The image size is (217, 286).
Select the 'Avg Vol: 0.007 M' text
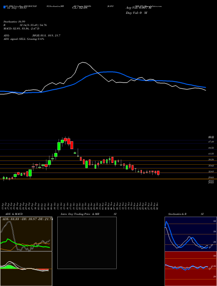[x=138, y=8]
